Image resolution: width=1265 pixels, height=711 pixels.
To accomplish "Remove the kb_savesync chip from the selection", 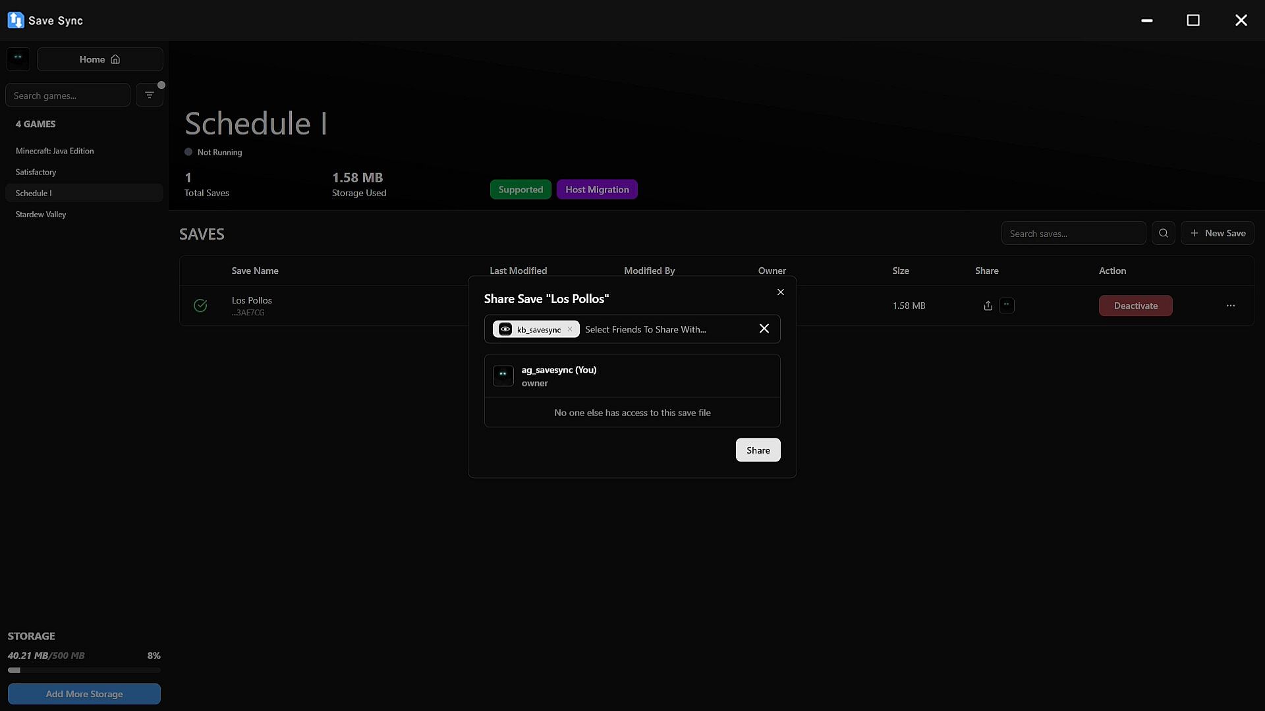I will (570, 329).
